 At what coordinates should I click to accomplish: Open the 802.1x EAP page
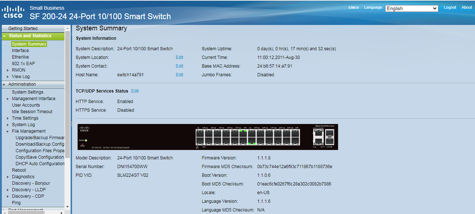23,63
